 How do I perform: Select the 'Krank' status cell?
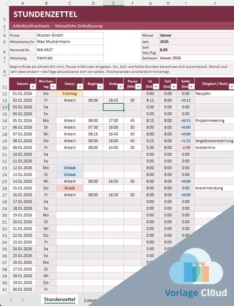[70, 188]
